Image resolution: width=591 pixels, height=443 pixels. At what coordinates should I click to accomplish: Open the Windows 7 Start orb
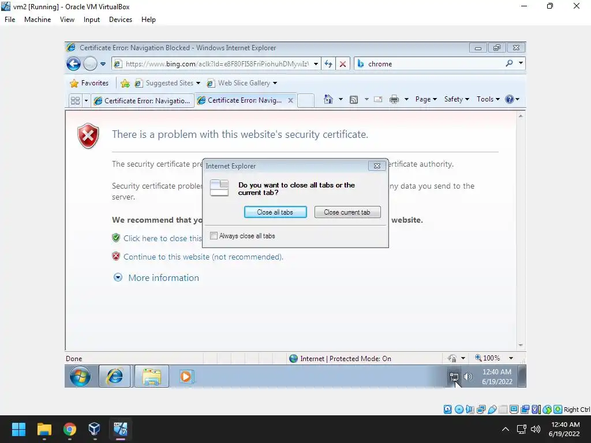click(80, 376)
